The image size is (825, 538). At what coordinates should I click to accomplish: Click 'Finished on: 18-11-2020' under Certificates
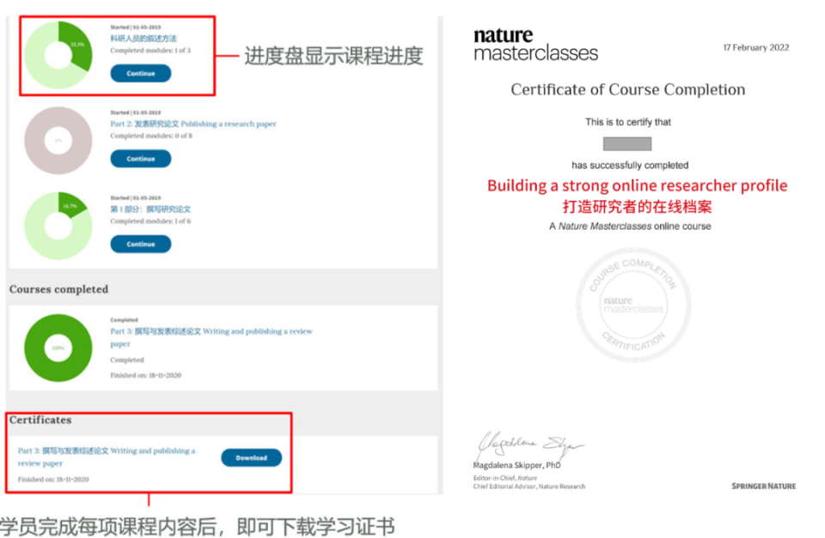(x=53, y=479)
